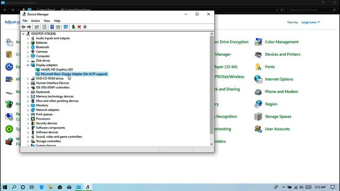Viewport: 340px width, 191px height.
Task: Select the Computer row
Action: click(x=42, y=56)
